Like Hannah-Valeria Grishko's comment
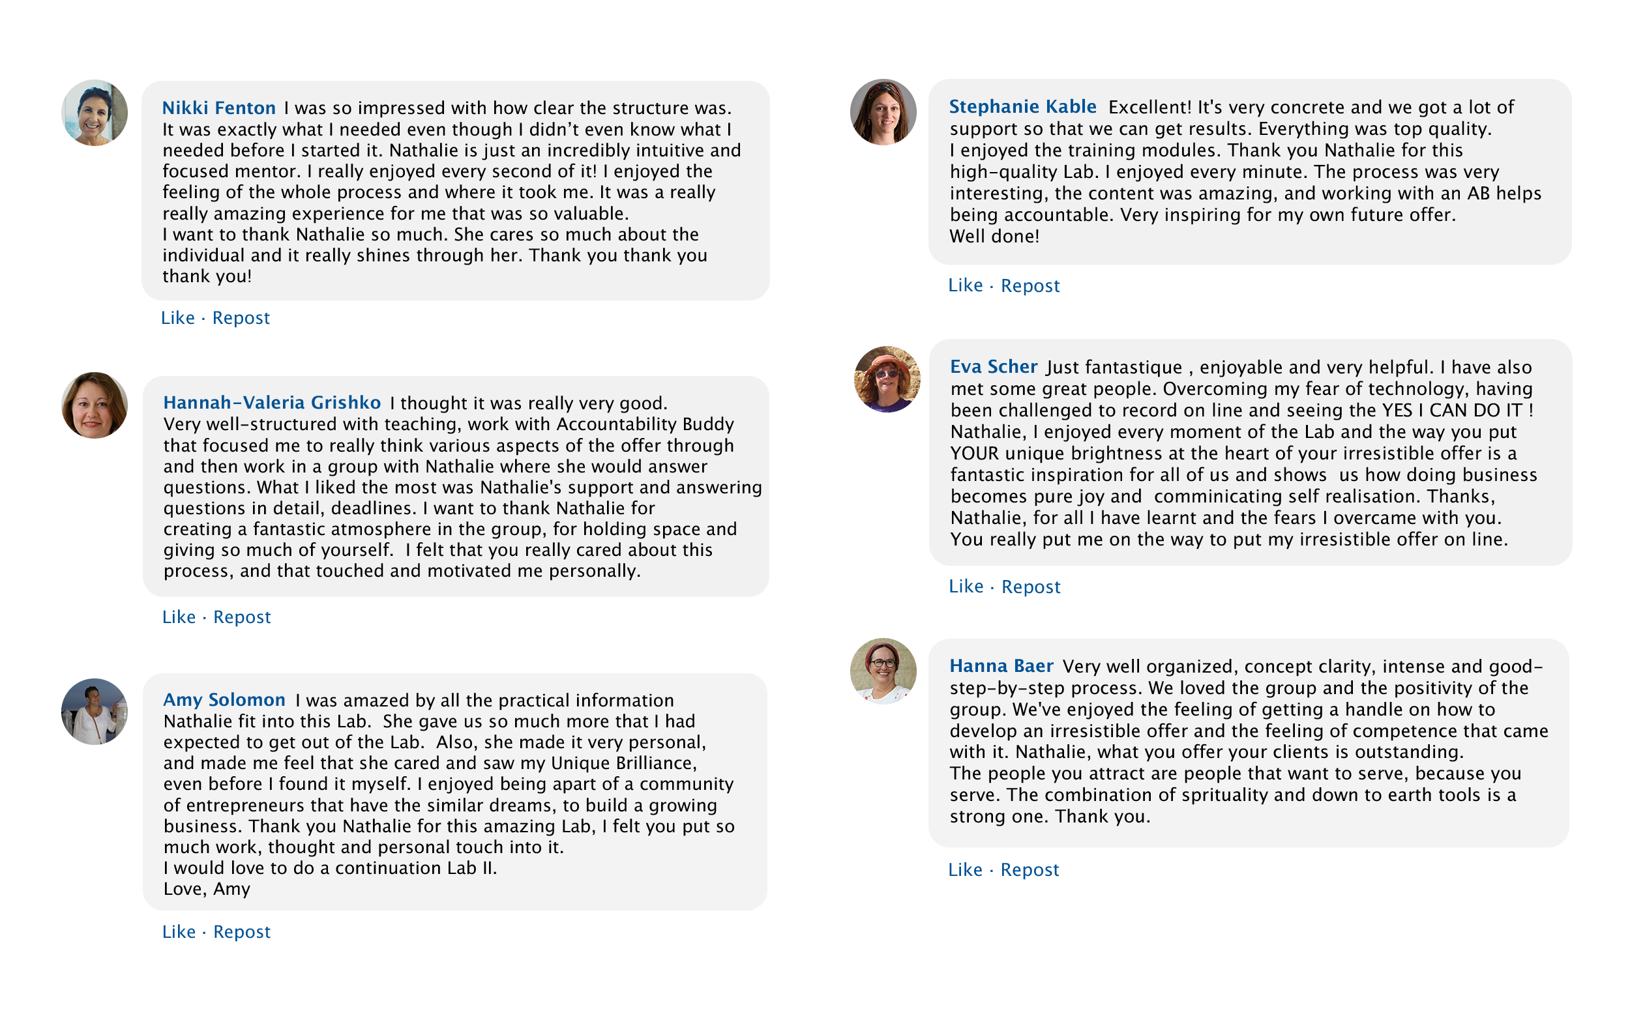1630x1018 pixels. click(179, 617)
